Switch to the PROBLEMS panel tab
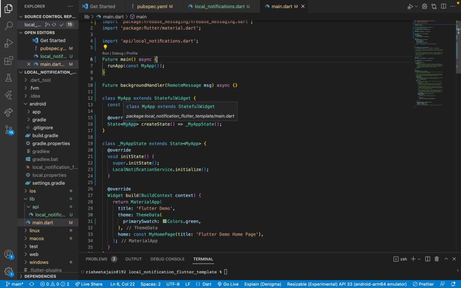The width and height of the screenshot is (461, 288). point(96,259)
